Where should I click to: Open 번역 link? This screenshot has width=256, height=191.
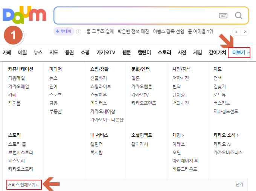click(177, 86)
